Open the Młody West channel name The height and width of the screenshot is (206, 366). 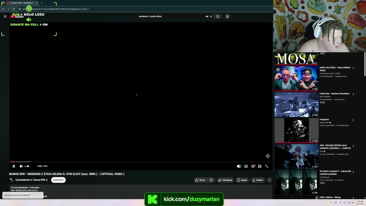(324, 123)
